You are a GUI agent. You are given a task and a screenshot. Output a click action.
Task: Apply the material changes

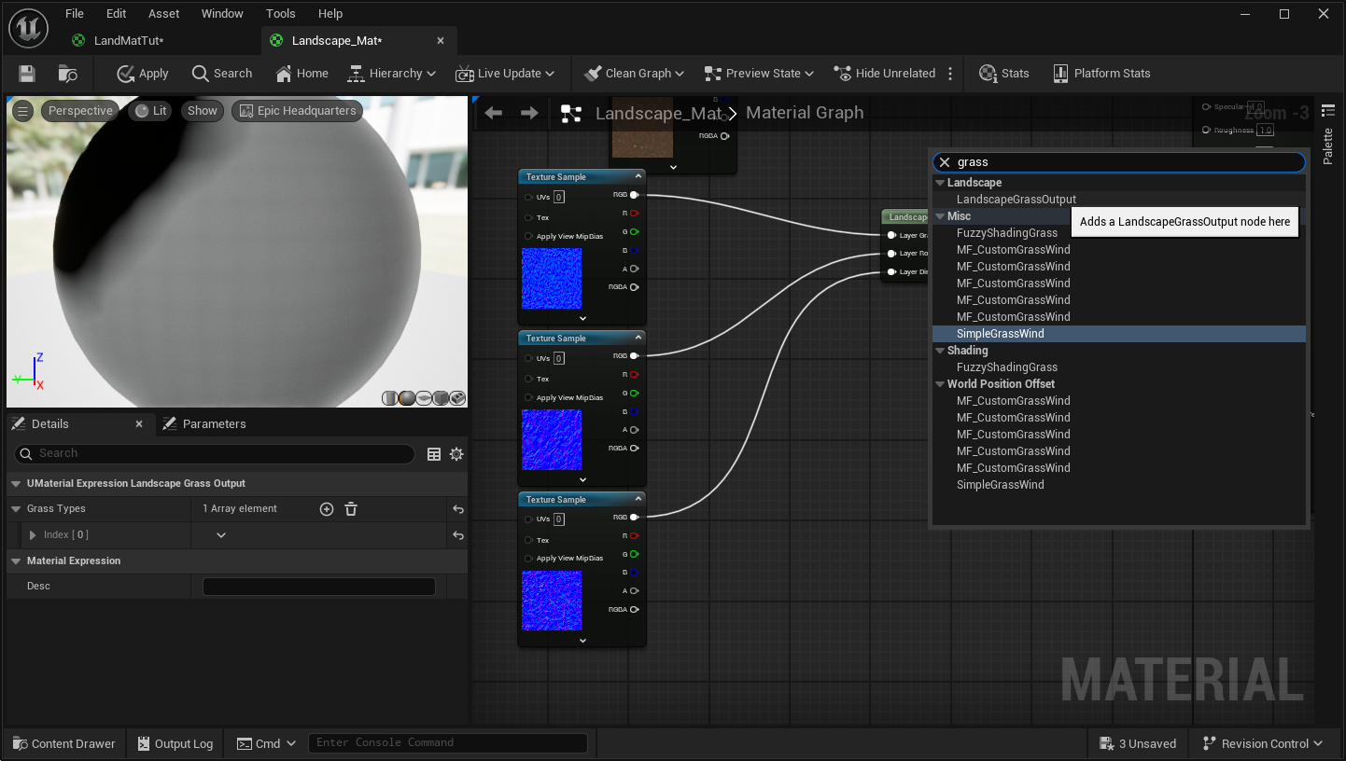click(x=143, y=74)
